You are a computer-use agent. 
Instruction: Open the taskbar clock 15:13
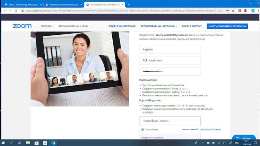coord(246,143)
